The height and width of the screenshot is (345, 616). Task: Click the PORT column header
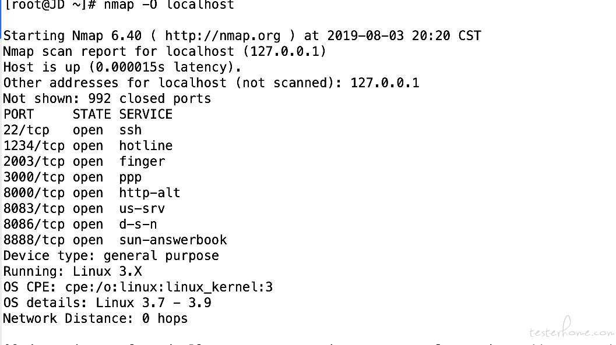click(19, 114)
